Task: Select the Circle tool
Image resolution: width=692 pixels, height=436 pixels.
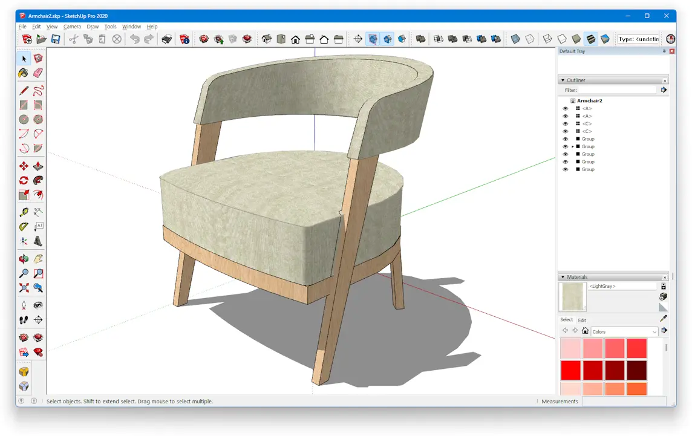Action: pos(24,119)
